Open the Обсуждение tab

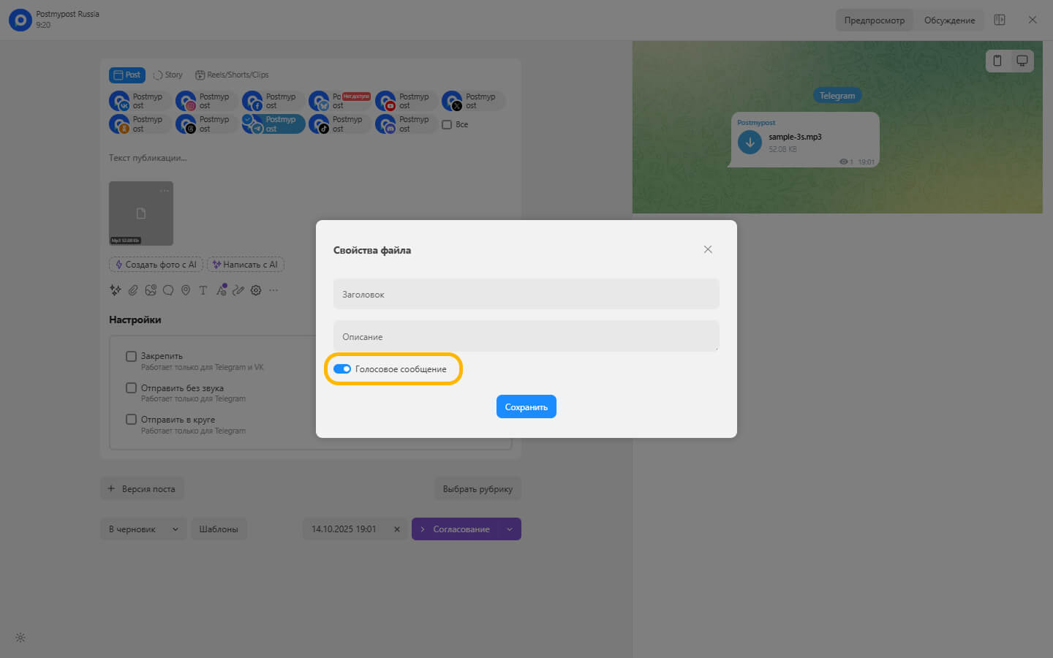pos(949,20)
